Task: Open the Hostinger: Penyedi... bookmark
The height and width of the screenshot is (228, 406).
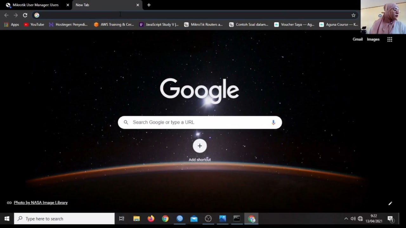Action: point(69,24)
